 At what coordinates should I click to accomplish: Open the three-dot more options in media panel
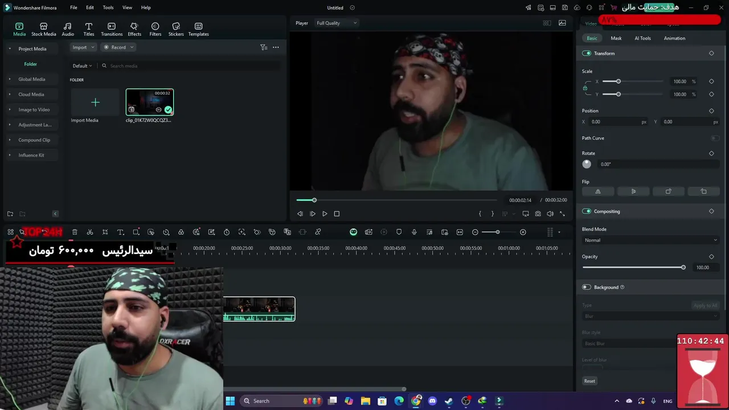[x=276, y=47]
